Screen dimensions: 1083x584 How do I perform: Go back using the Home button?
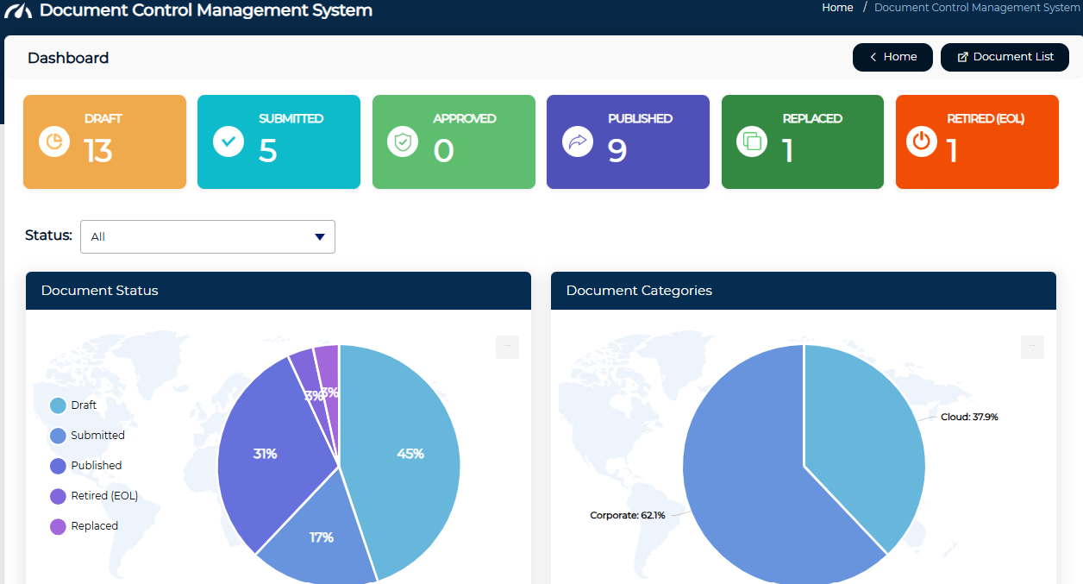point(892,57)
